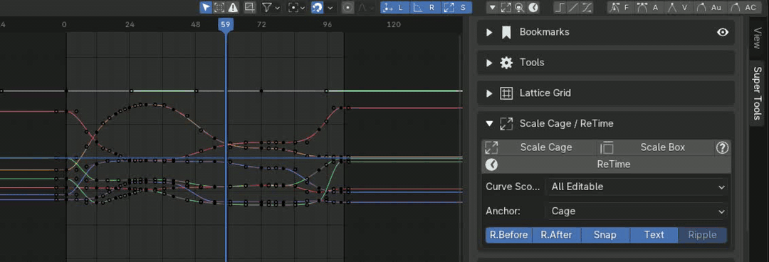Click the magnifier frame-view icon in header
The image size is (769, 262).
(x=519, y=7)
